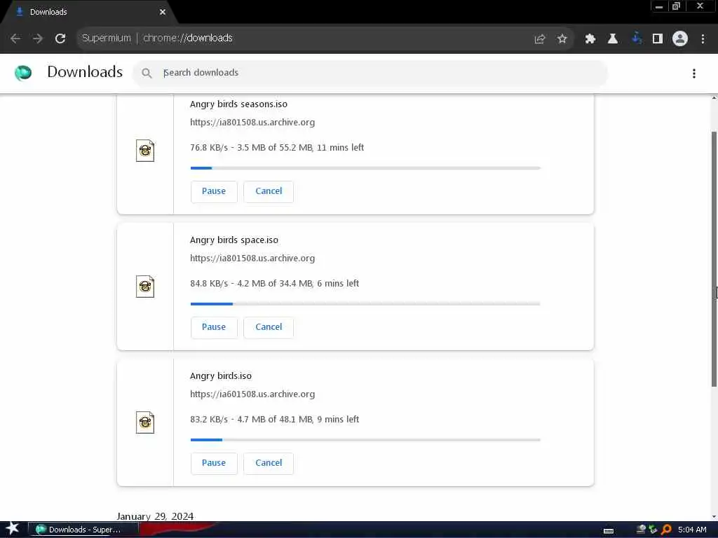Click the scrollbar down arrow
The width and height of the screenshot is (718, 538).
(714, 517)
